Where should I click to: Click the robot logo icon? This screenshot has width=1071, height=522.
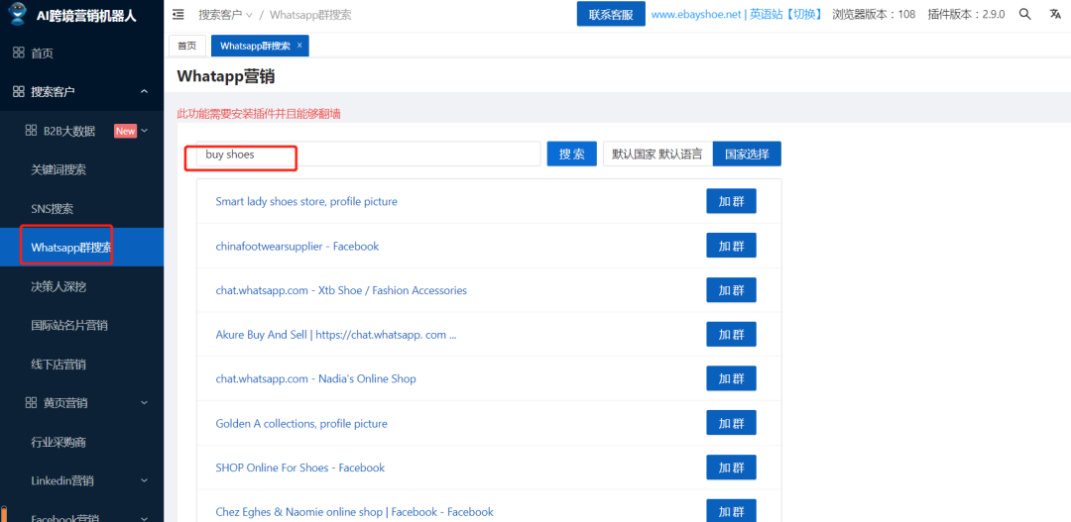(18, 14)
